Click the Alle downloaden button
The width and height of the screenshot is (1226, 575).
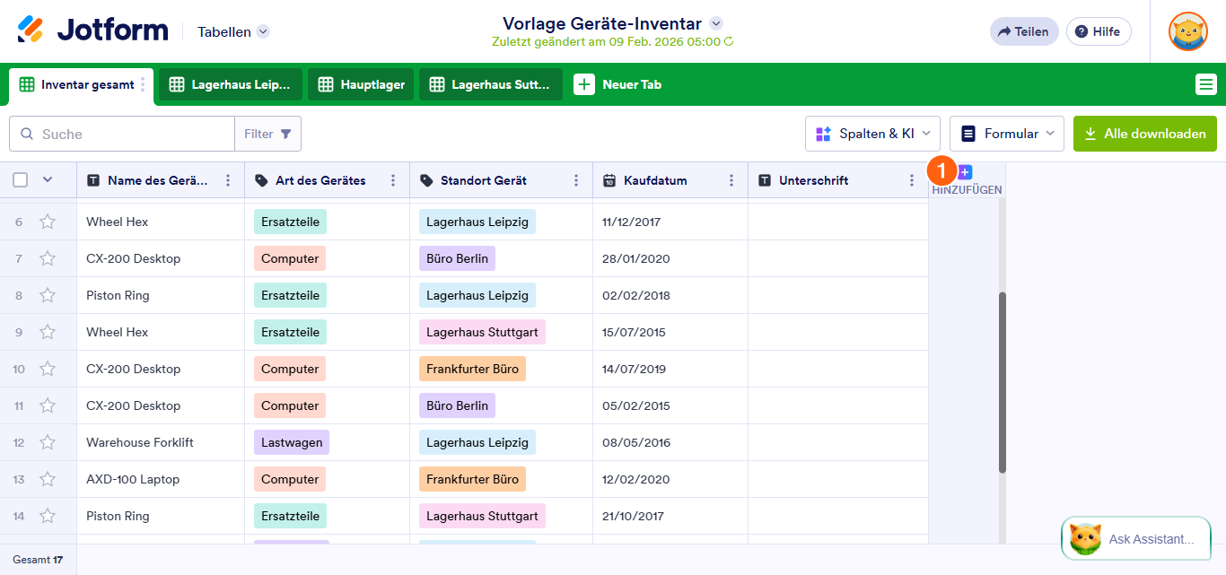tap(1144, 134)
